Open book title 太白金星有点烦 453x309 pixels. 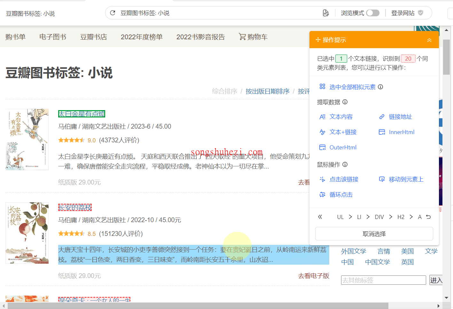[x=82, y=114]
